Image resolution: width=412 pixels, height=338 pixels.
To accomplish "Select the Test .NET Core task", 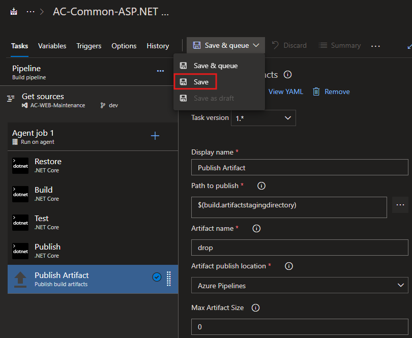I will [93, 222].
